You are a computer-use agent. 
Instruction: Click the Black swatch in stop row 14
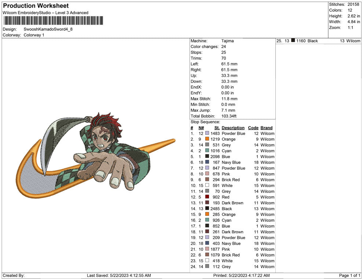(207, 208)
